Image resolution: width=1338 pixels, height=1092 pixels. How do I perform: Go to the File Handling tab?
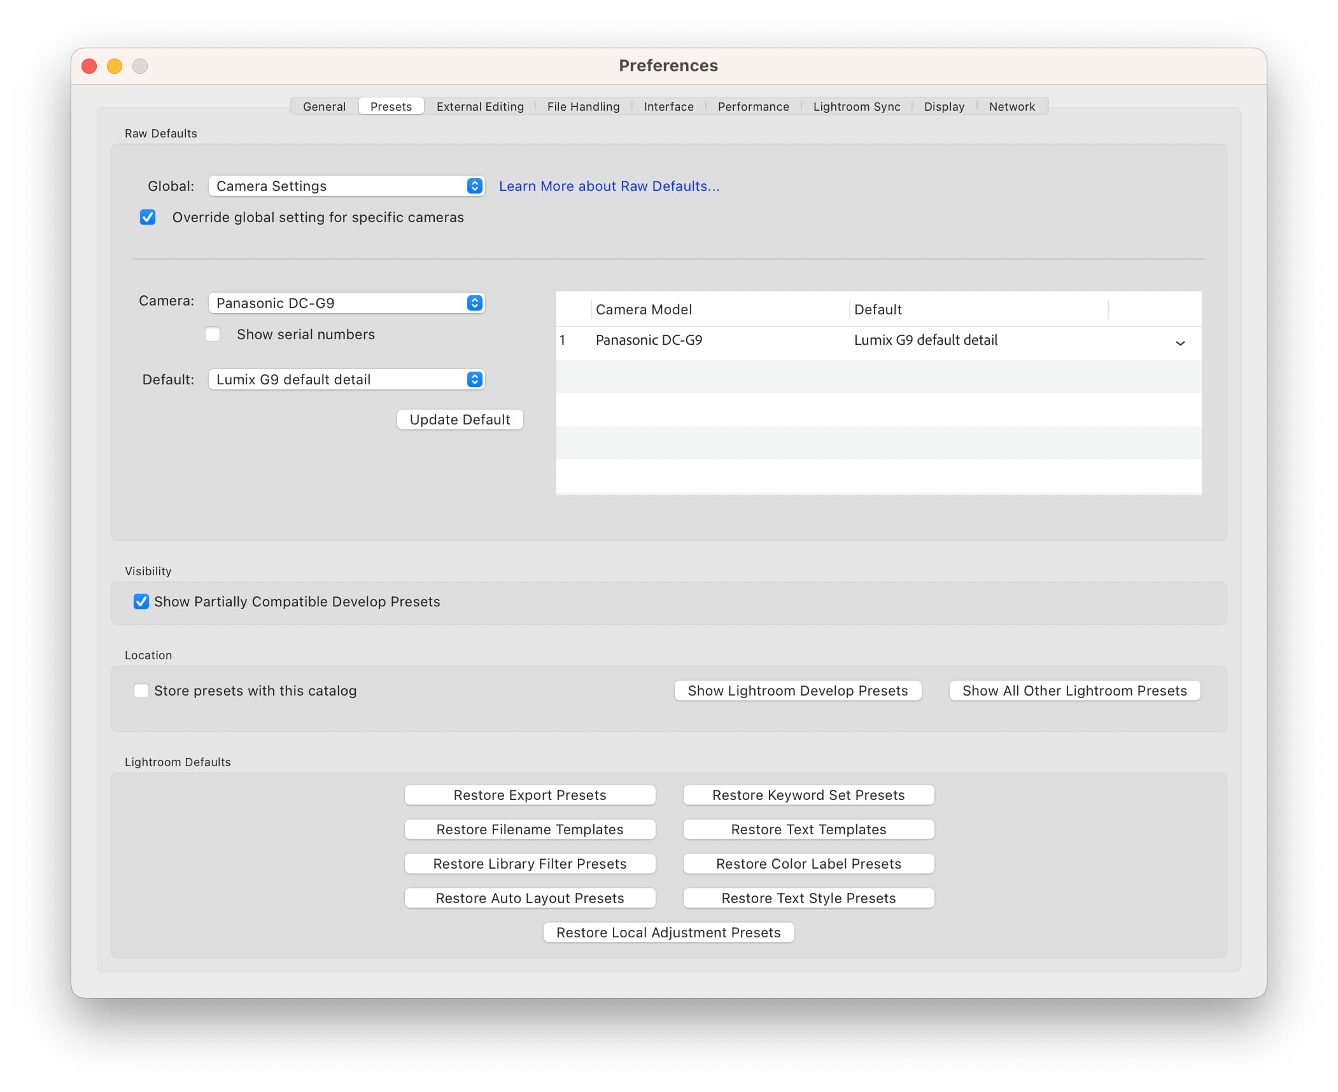[x=583, y=106]
